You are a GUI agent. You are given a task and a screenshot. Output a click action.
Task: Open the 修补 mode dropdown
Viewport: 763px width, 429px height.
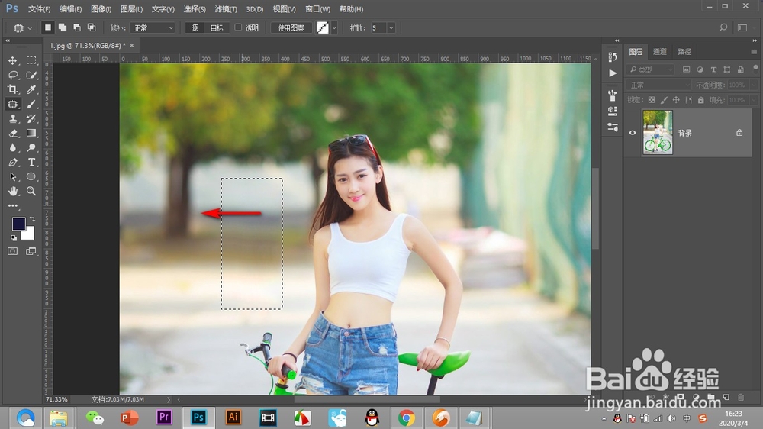pos(153,28)
